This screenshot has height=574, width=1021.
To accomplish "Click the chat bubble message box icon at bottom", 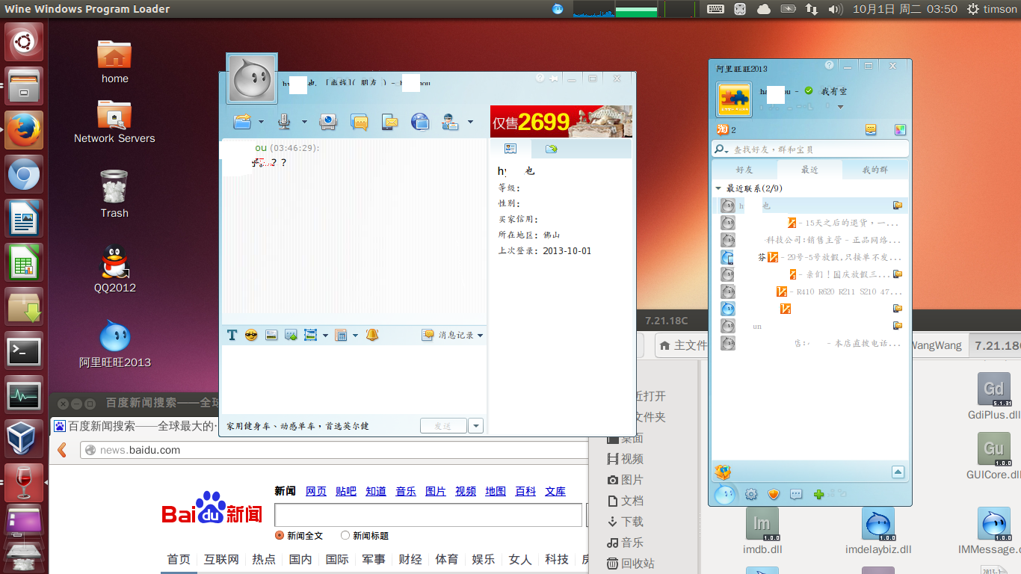I will (796, 494).
